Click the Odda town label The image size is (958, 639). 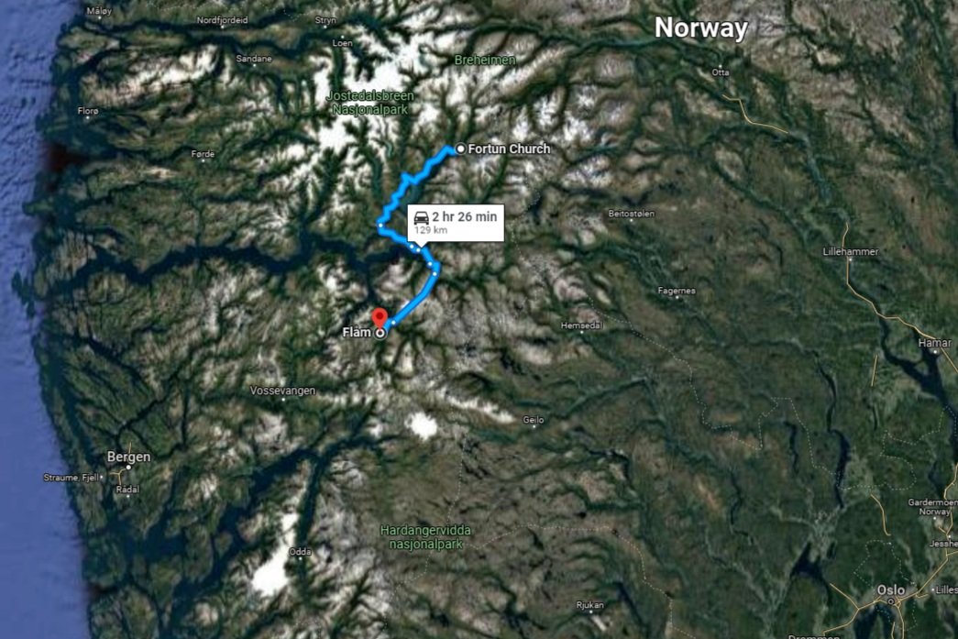[x=300, y=552]
